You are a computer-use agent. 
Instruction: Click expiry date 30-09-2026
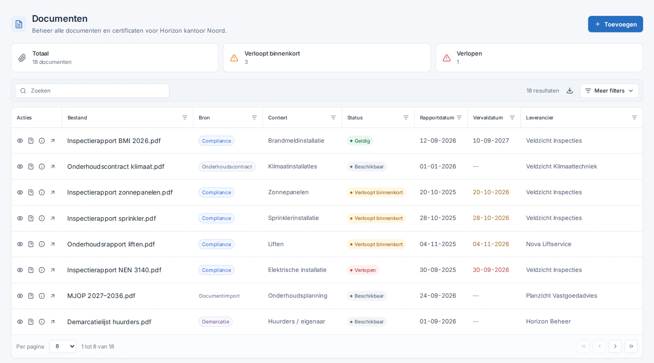491,270
